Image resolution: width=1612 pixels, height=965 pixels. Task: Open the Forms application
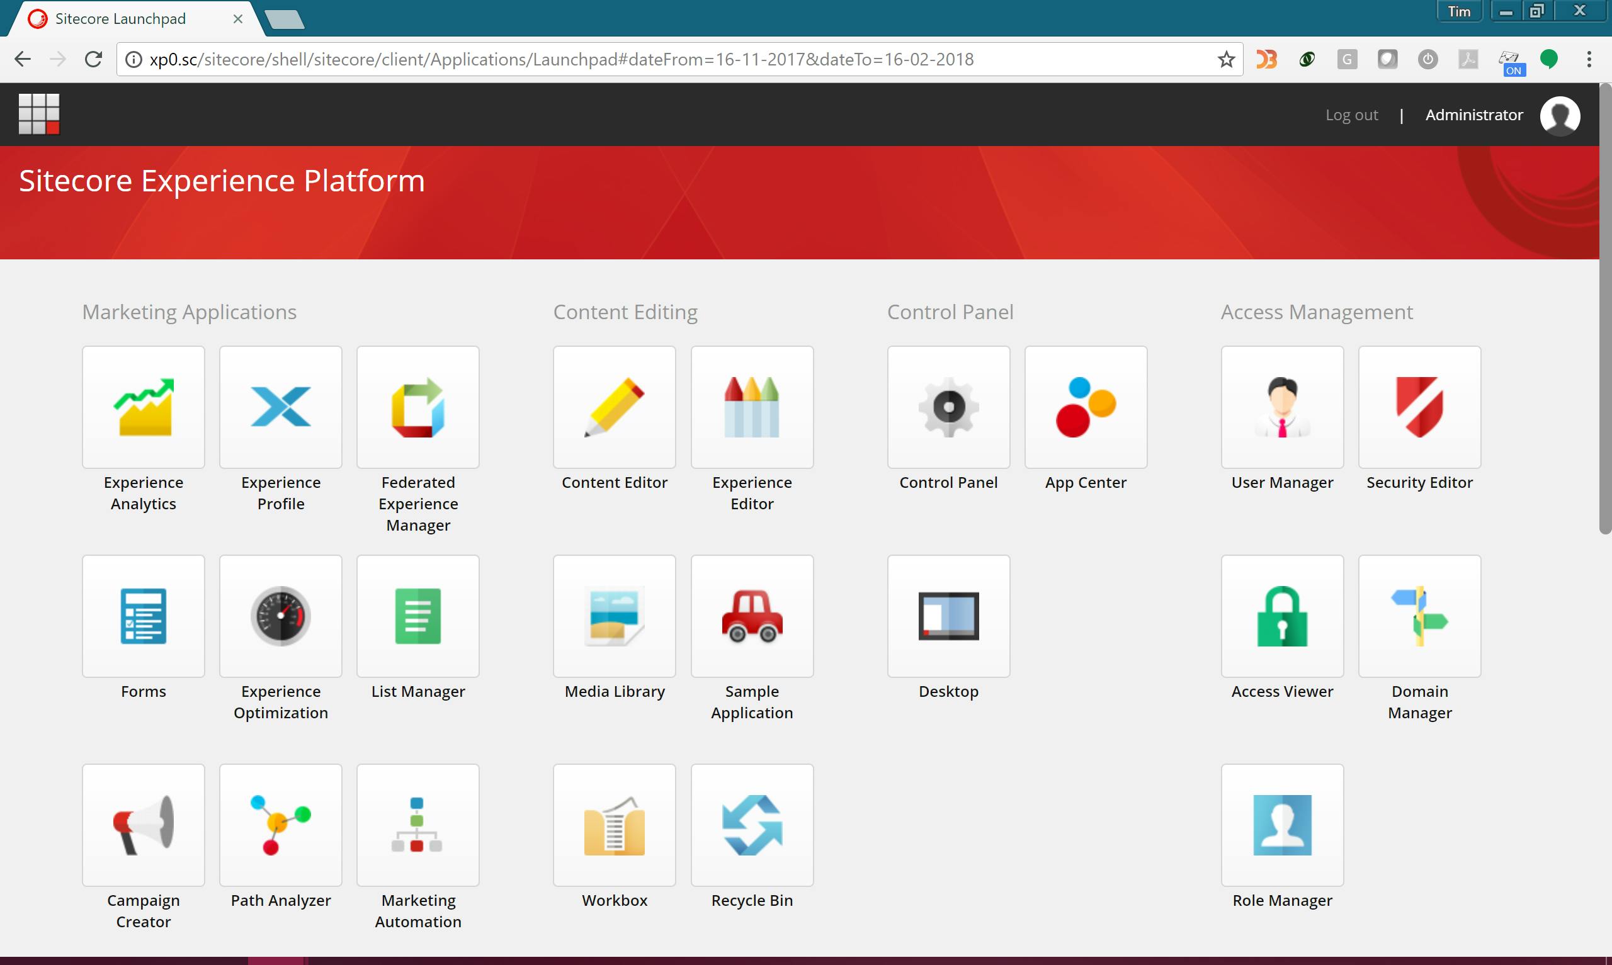click(x=143, y=616)
